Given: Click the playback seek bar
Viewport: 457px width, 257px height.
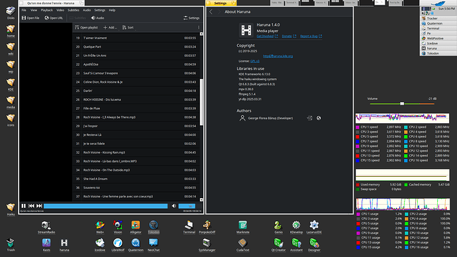Looking at the screenshot, I should tap(105, 206).
